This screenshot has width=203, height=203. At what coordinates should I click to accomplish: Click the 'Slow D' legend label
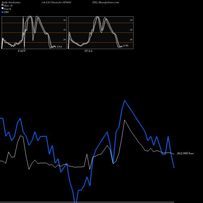point(8,6)
